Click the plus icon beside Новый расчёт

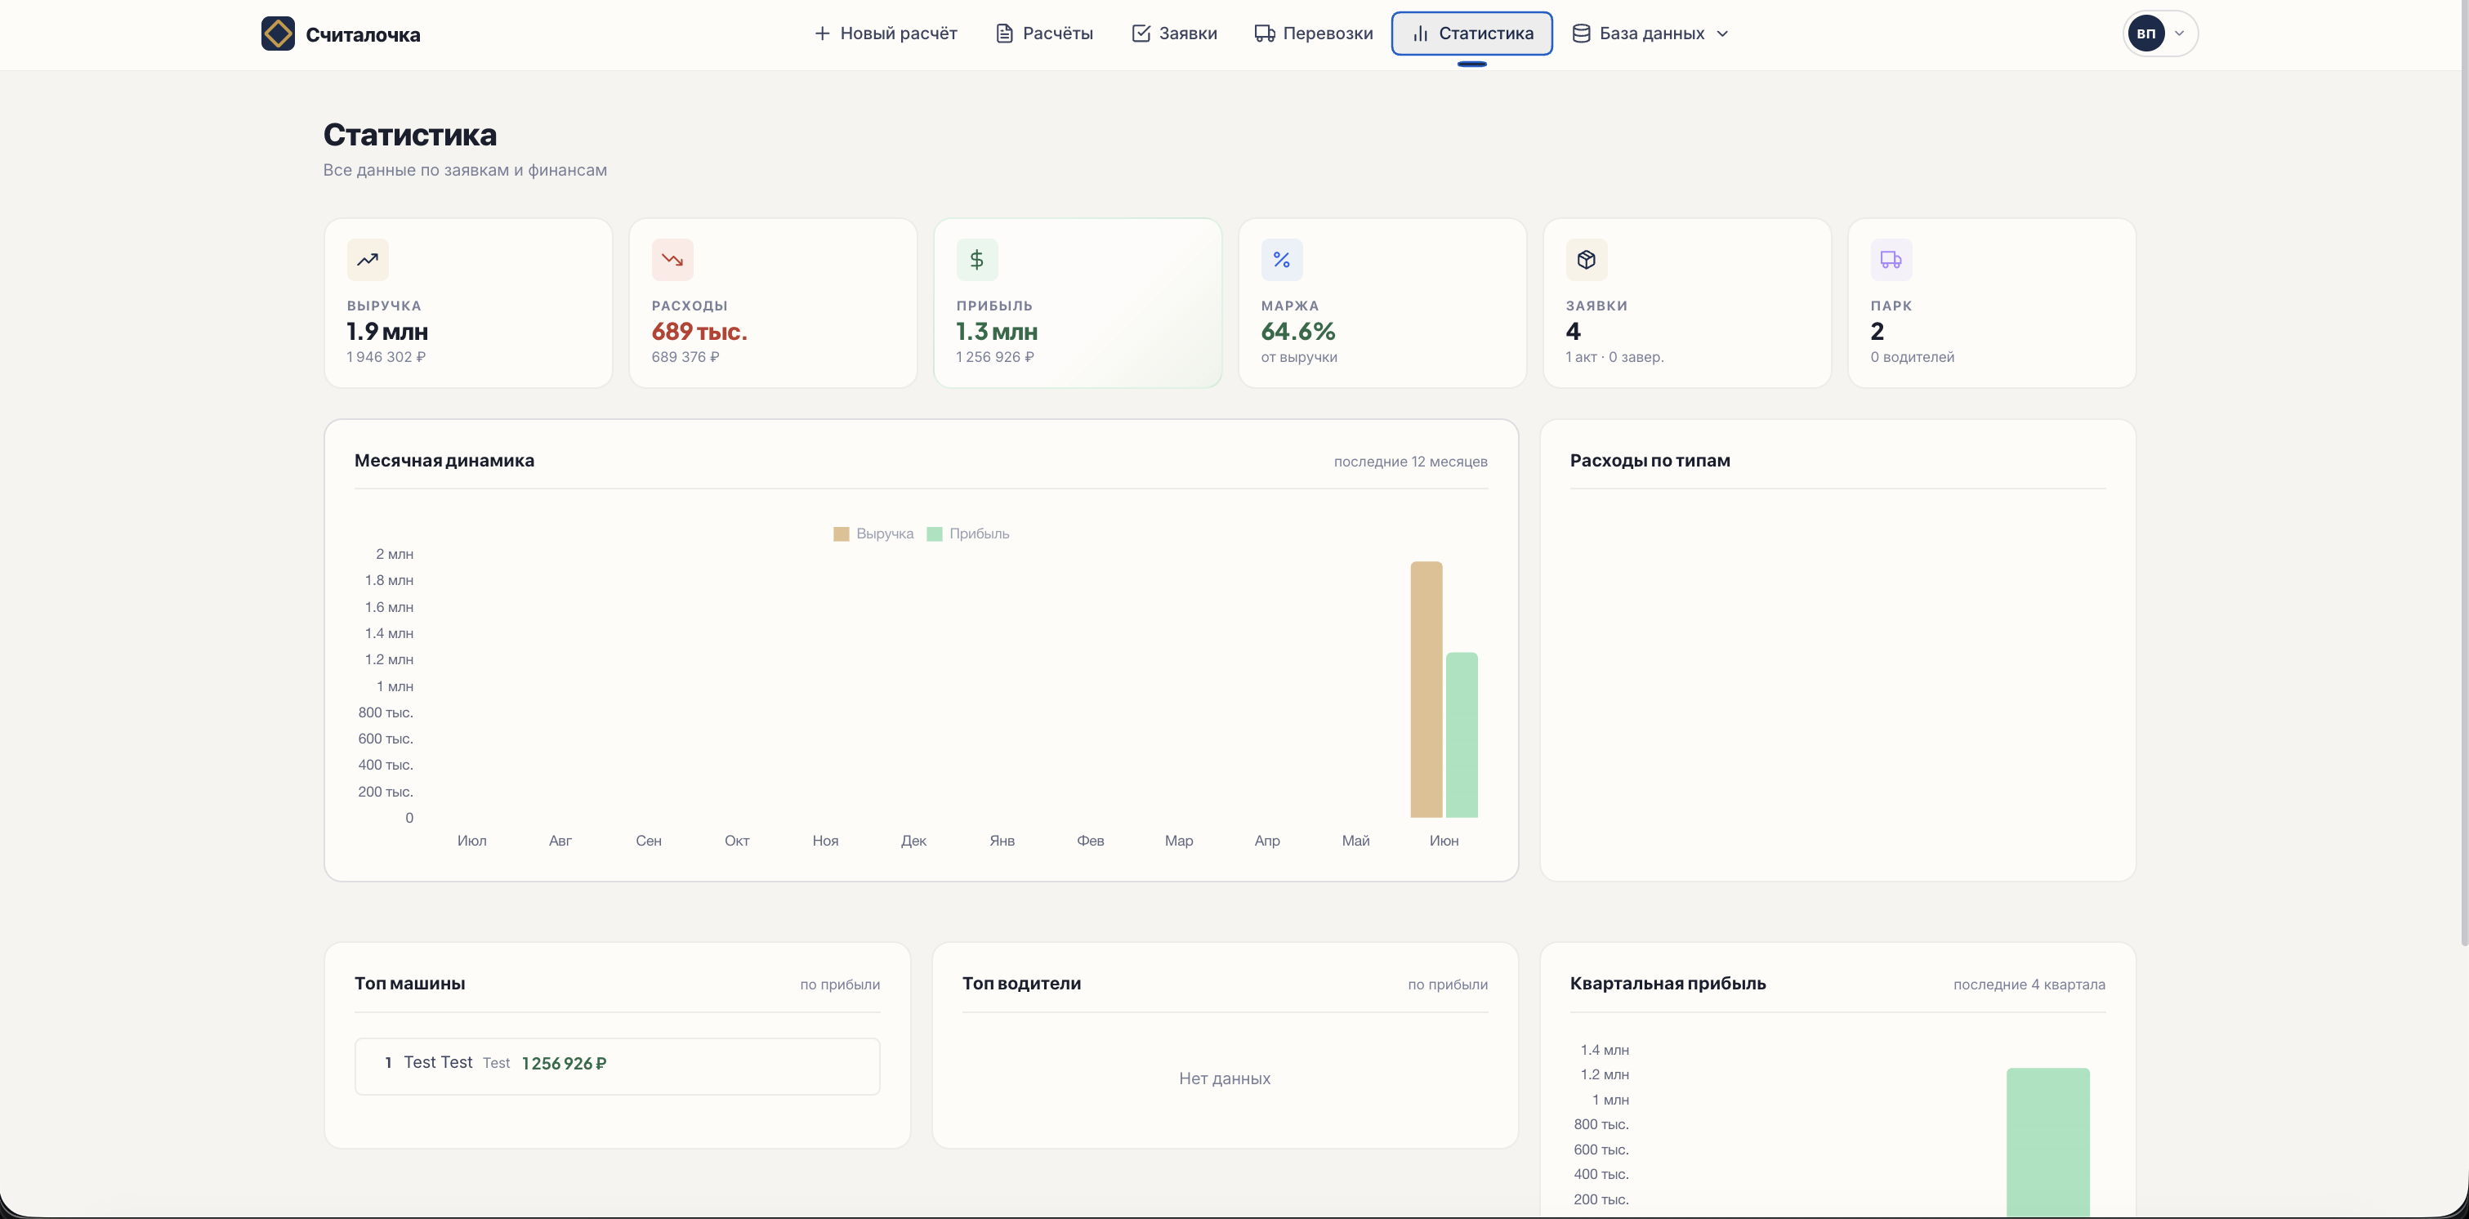[821, 33]
